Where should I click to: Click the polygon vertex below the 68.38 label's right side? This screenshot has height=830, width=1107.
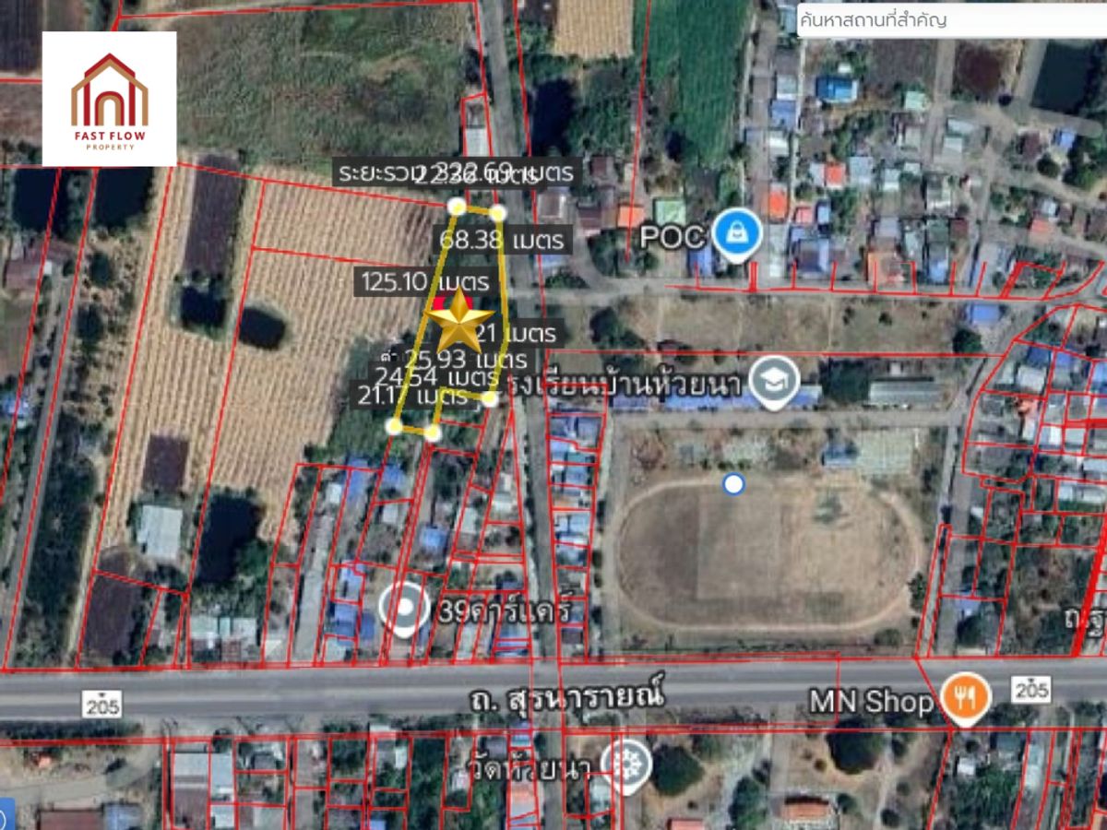click(497, 214)
